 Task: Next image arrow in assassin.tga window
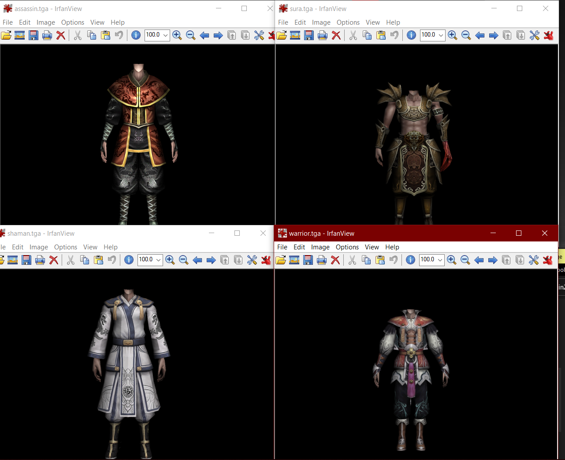pos(218,35)
